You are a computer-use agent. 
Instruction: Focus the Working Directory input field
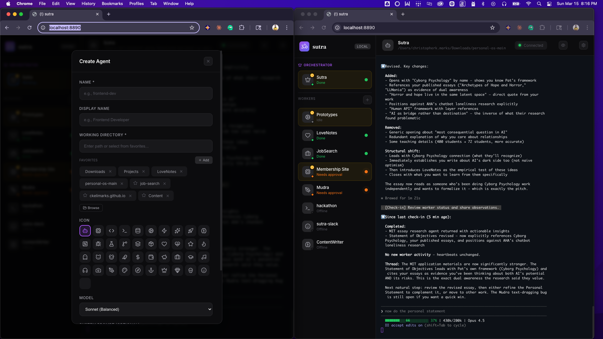(x=146, y=146)
